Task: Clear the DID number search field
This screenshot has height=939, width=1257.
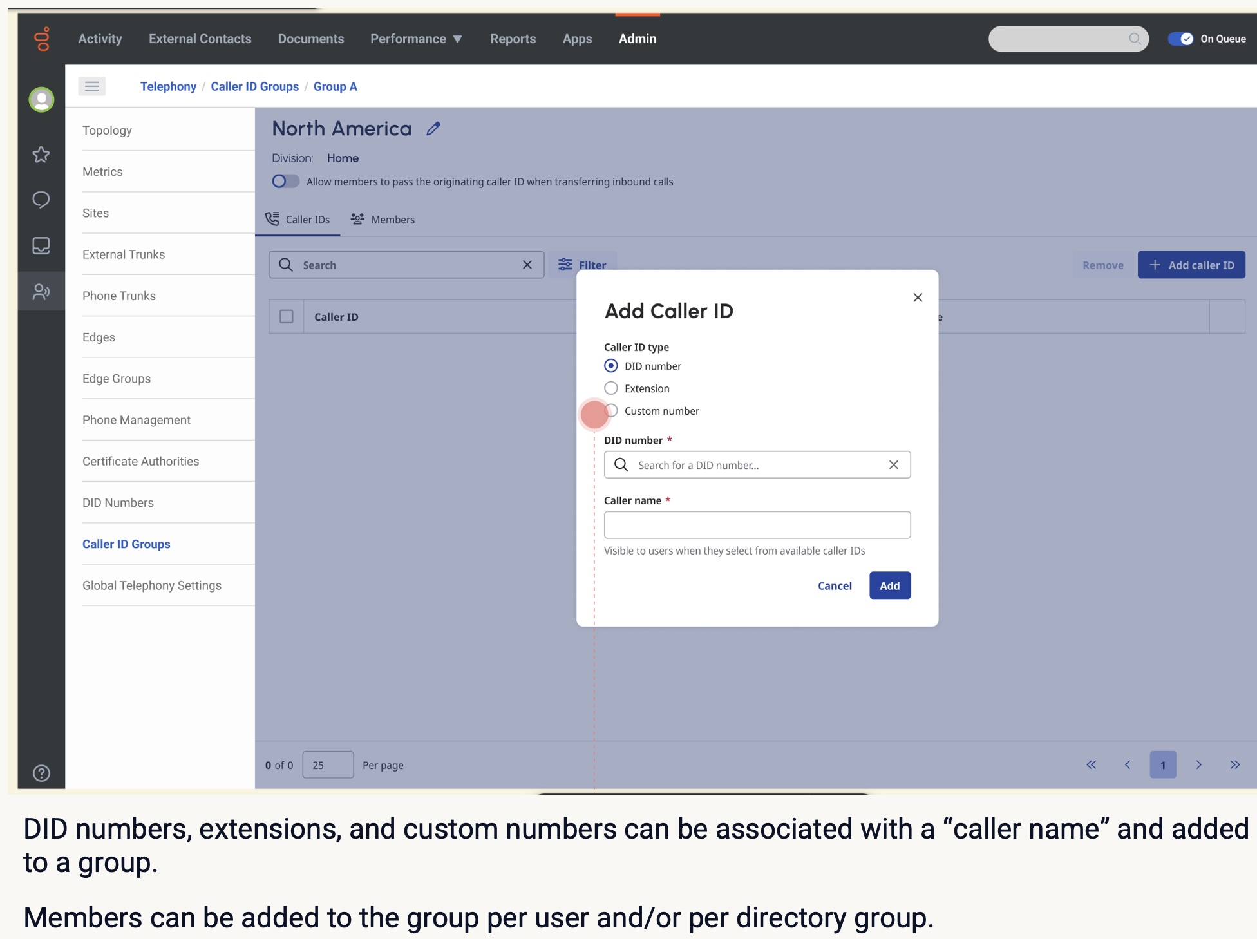Action: 893,465
